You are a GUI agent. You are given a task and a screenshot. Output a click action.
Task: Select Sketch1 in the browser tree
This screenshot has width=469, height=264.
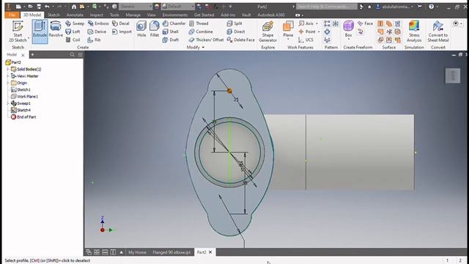click(x=21, y=89)
